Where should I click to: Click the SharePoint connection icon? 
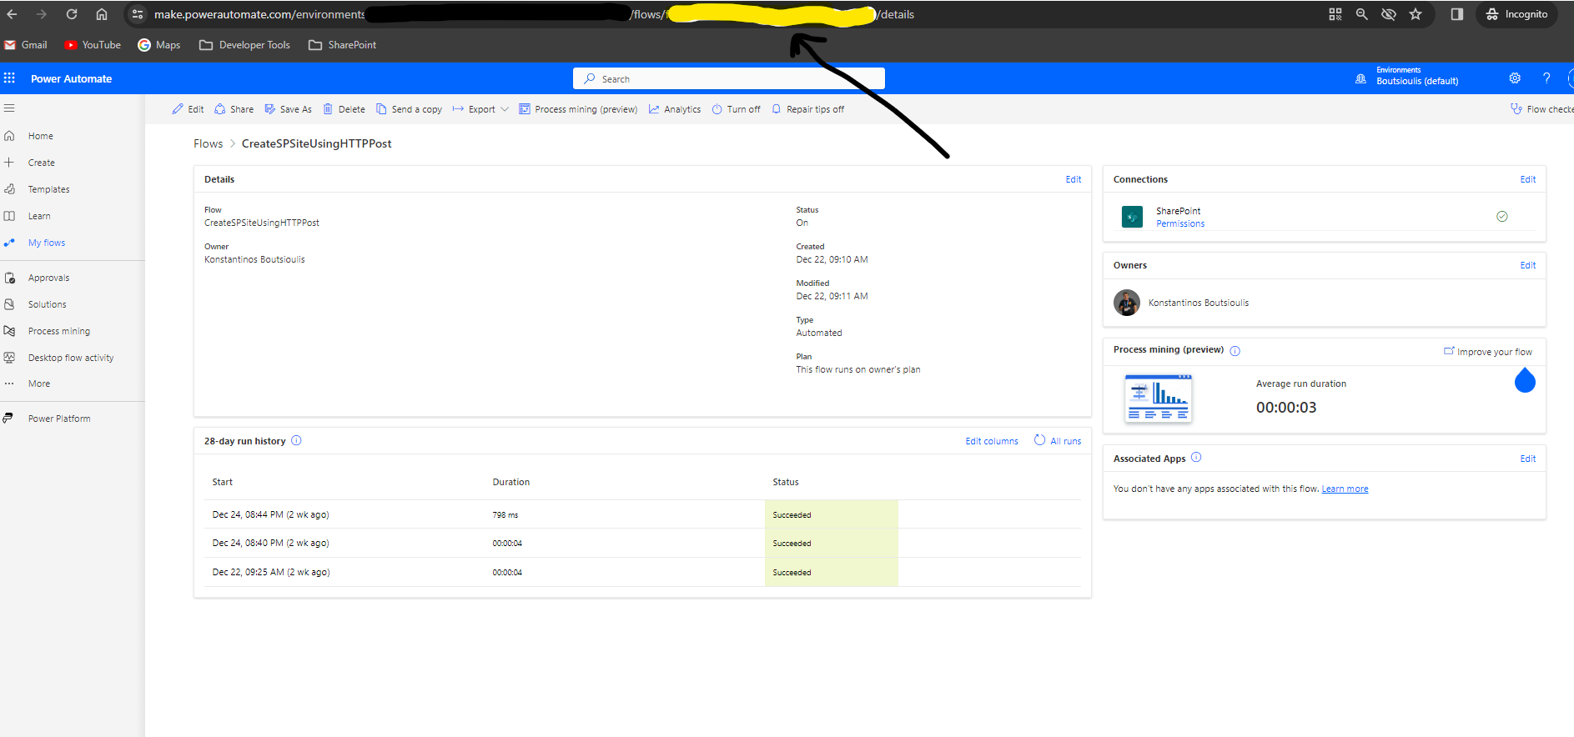point(1132,217)
